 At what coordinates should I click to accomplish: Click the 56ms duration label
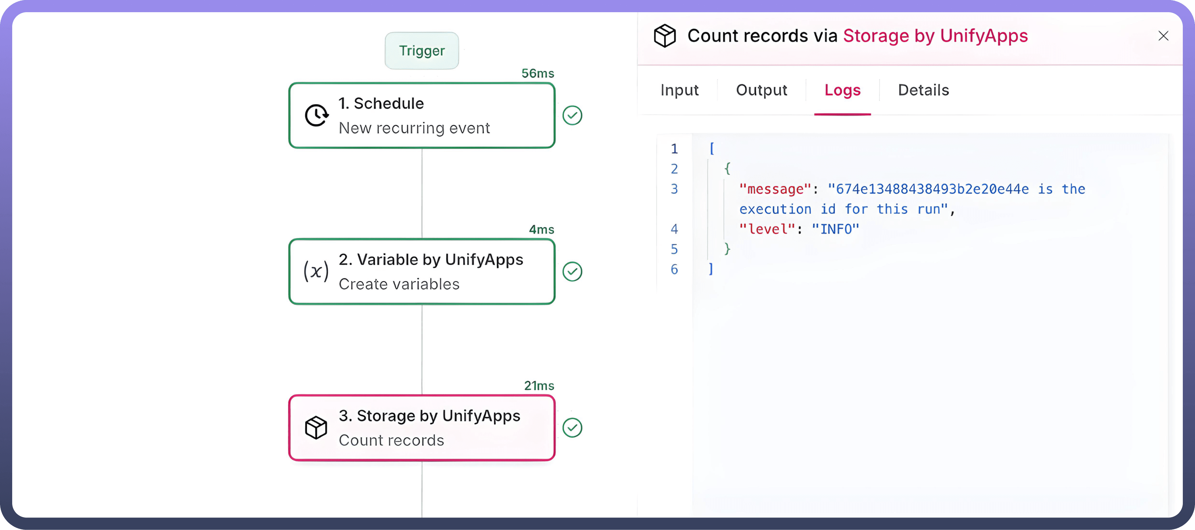pyautogui.click(x=537, y=73)
